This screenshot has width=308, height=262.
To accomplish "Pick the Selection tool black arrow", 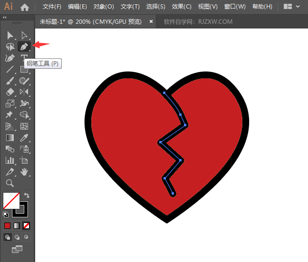I will [10, 35].
